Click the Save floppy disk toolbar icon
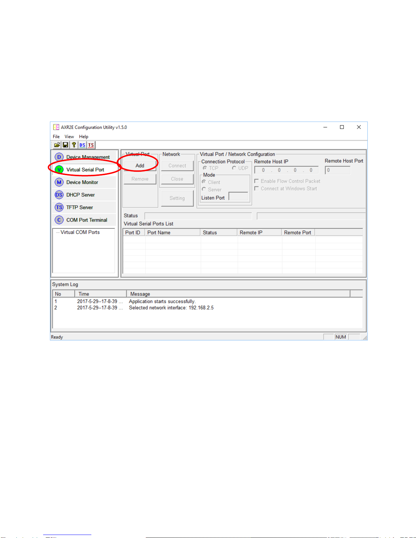The height and width of the screenshot is (538, 416). point(65,145)
